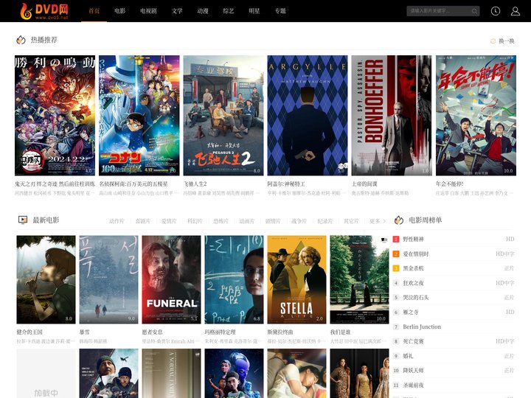Click the 阿盖尔:神秘特工 title link
Screen dimensions: 531x398
click(x=286, y=184)
